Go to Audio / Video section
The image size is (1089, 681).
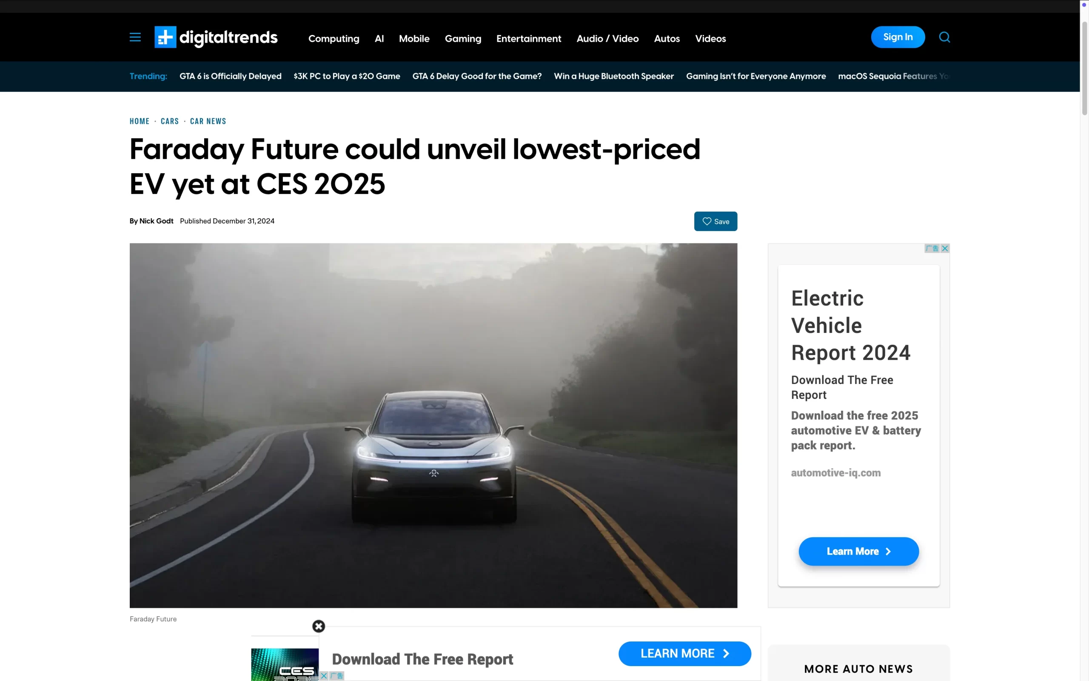coord(607,39)
